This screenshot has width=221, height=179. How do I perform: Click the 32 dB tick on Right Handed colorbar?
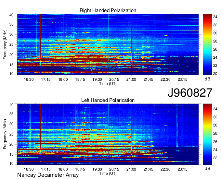point(215,25)
